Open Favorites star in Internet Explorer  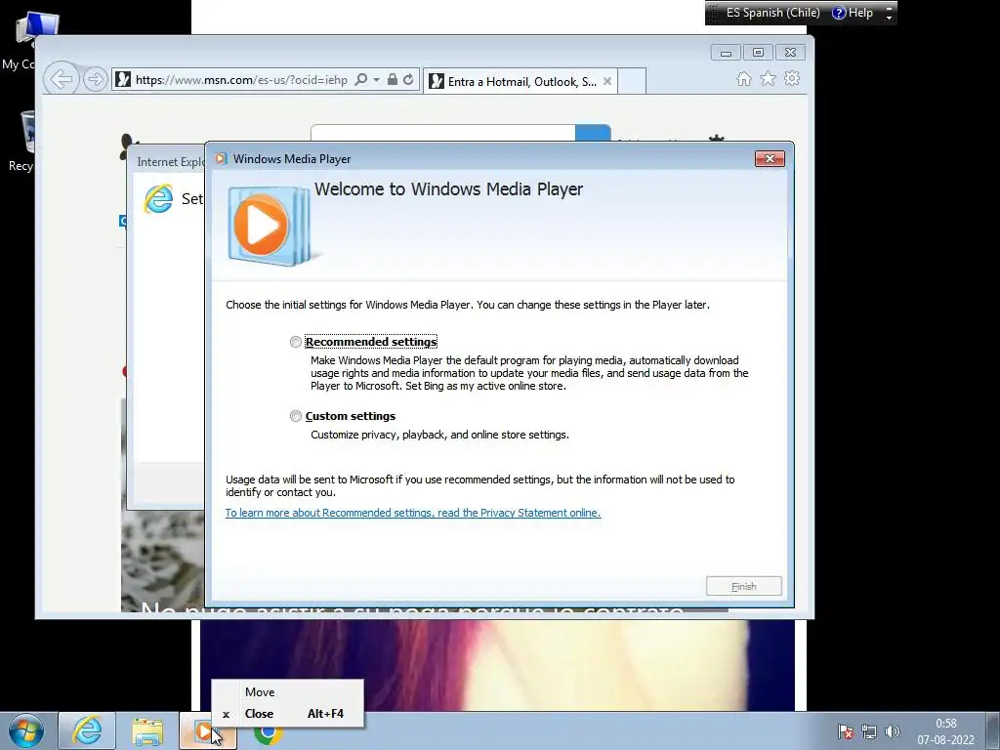point(768,79)
